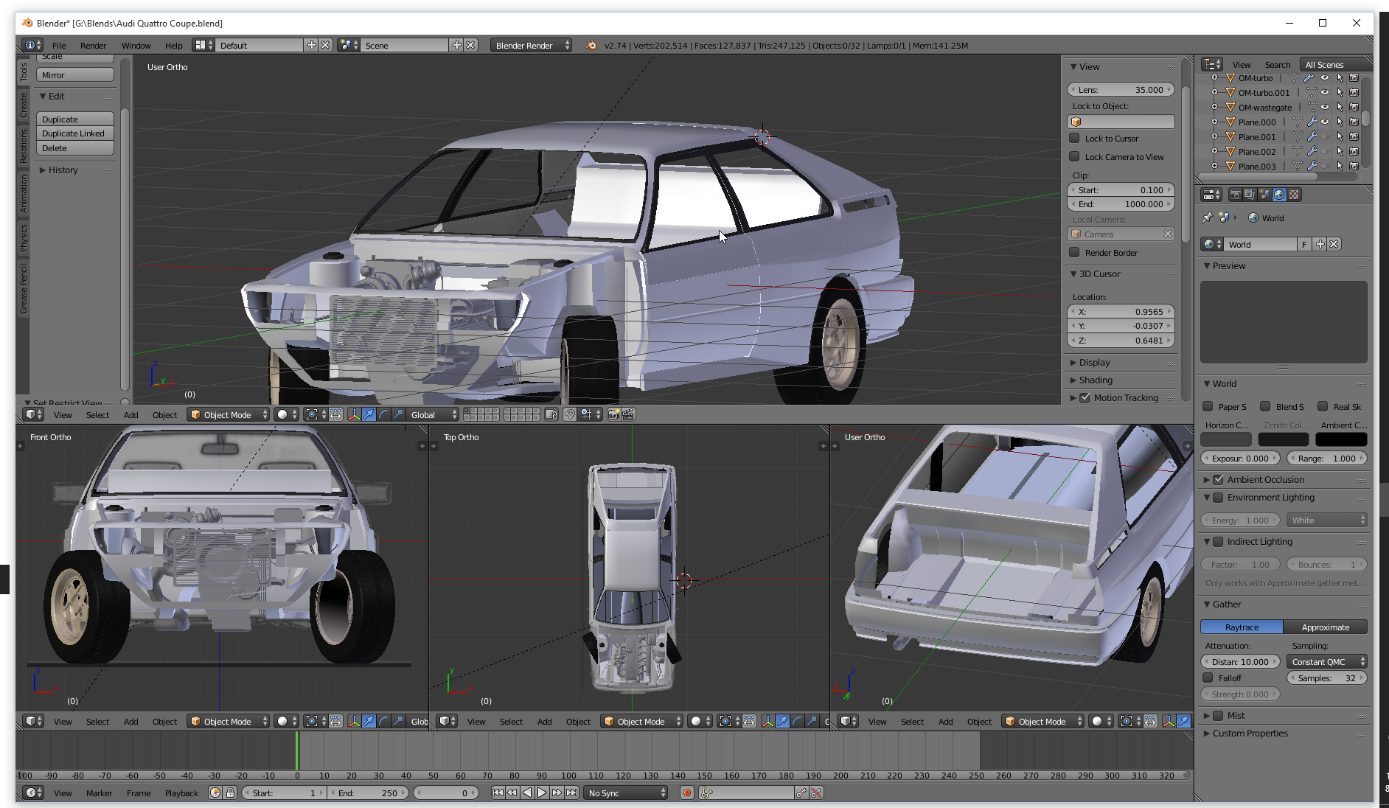Screen dimensions: 1389x808
Task: Toggle renderability camera for OM-wastegate
Action: (1354, 107)
